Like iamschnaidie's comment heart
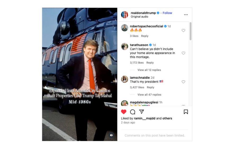This screenshot has width=227, height=151. [x=183, y=82]
